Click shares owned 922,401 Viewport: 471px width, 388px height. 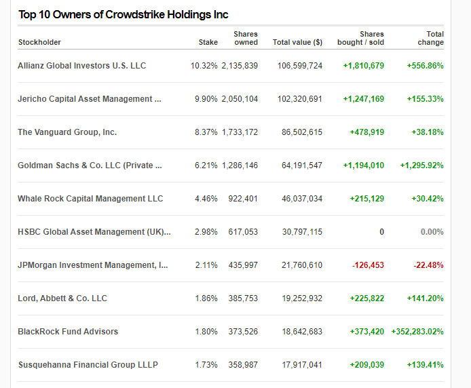pos(243,199)
